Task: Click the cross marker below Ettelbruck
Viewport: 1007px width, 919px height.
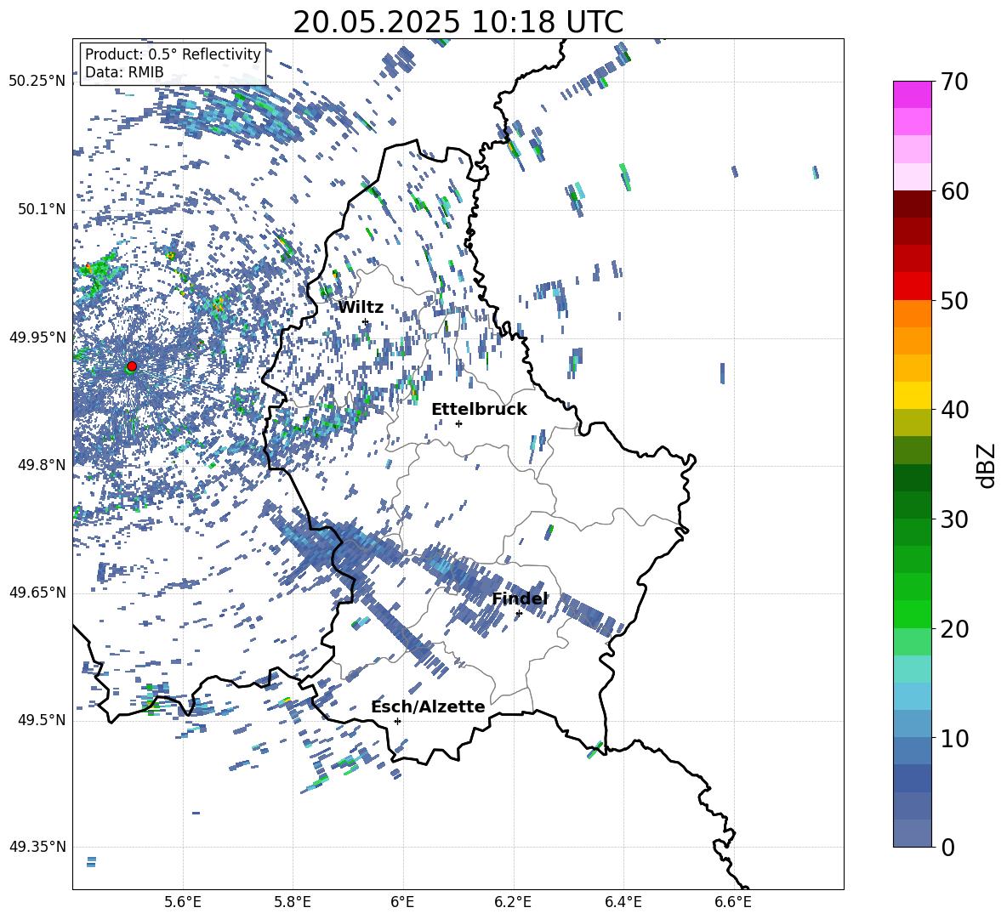Action: click(x=458, y=423)
